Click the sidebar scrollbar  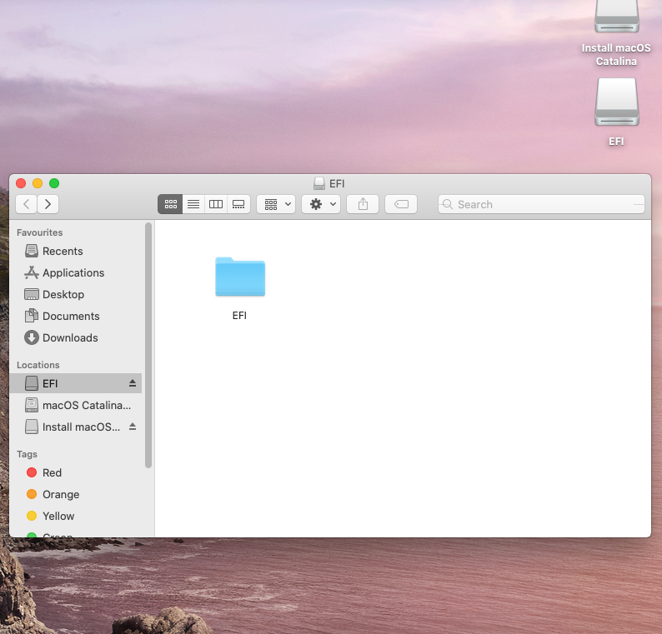point(148,345)
